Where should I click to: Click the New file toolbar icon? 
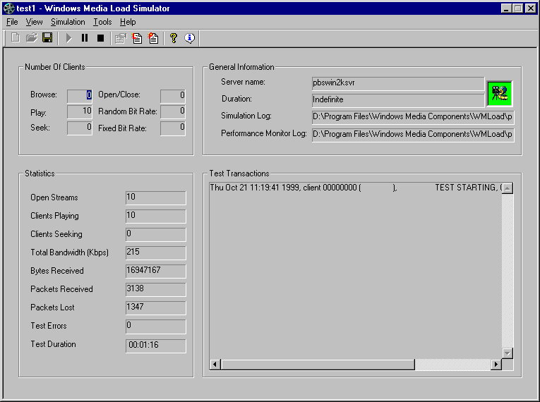(16, 38)
